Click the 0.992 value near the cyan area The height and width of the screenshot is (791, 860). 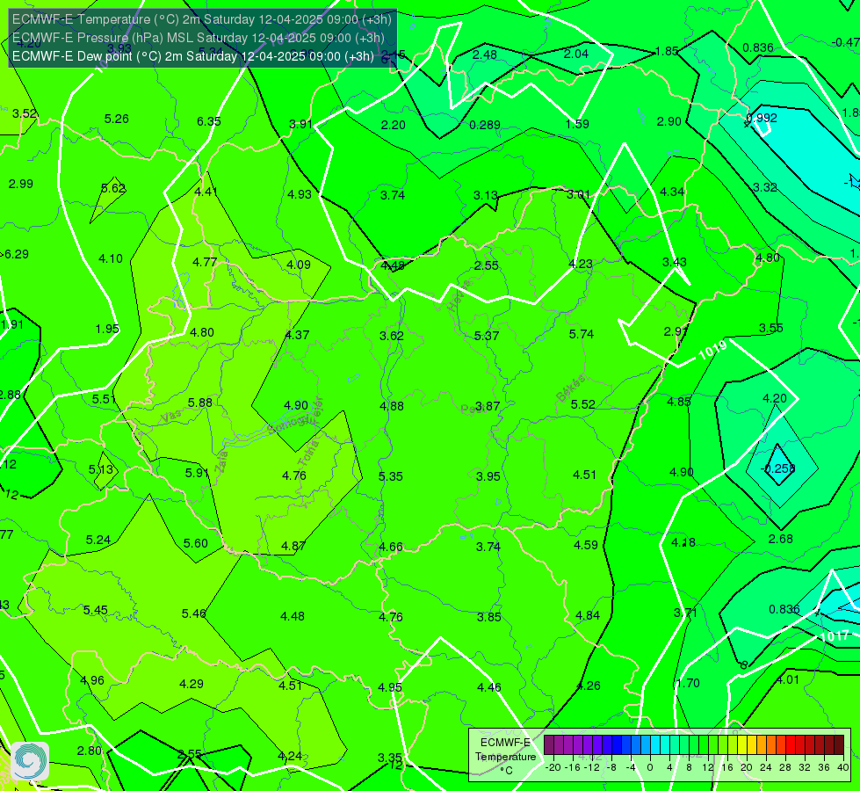tap(762, 118)
